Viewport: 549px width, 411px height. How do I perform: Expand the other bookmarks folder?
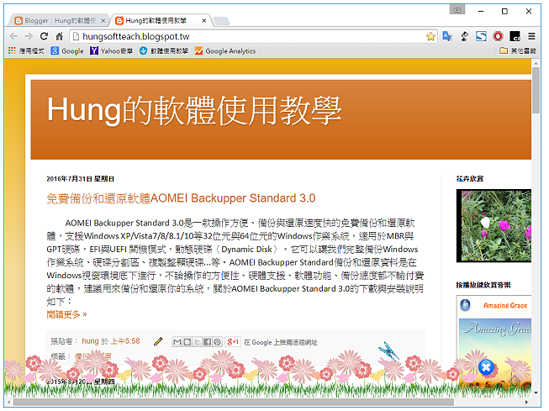[518, 50]
